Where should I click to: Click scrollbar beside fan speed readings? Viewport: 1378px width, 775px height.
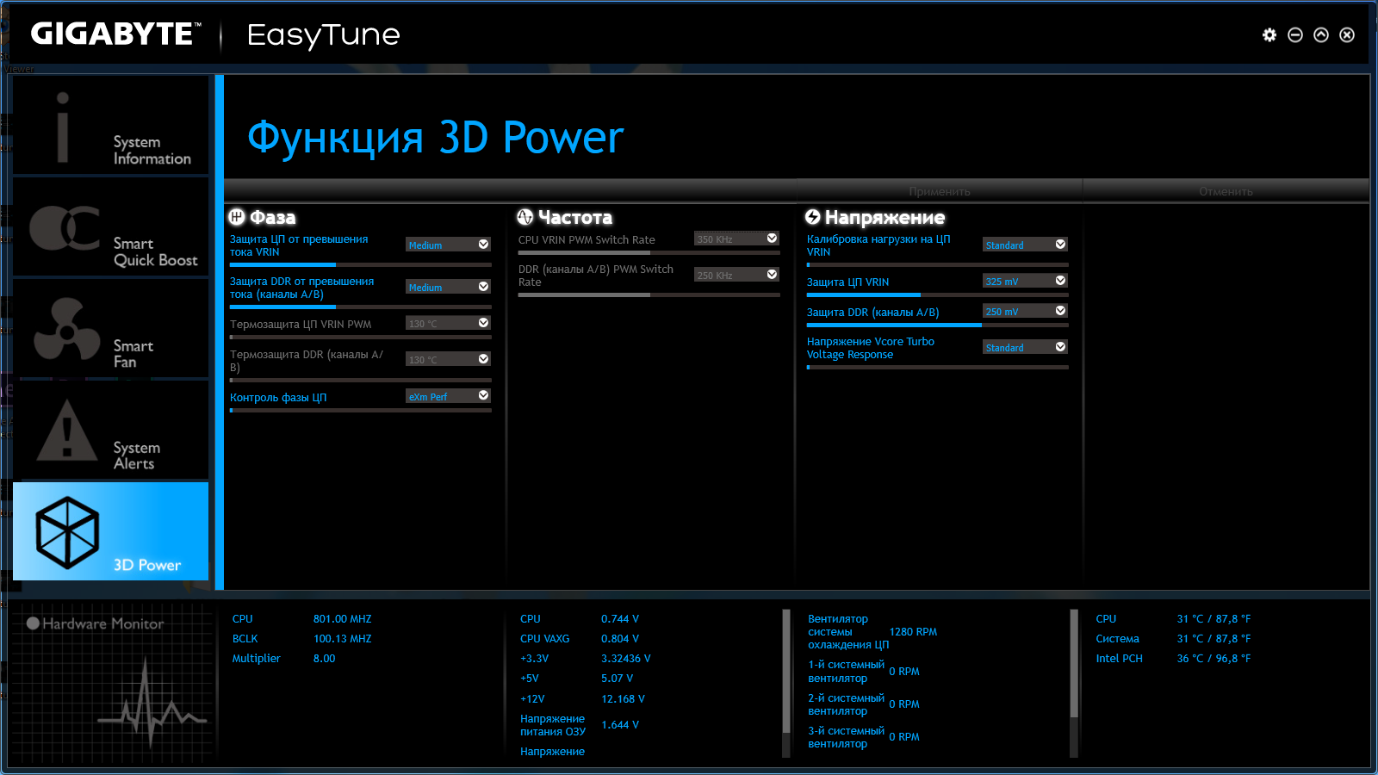[x=1074, y=684]
